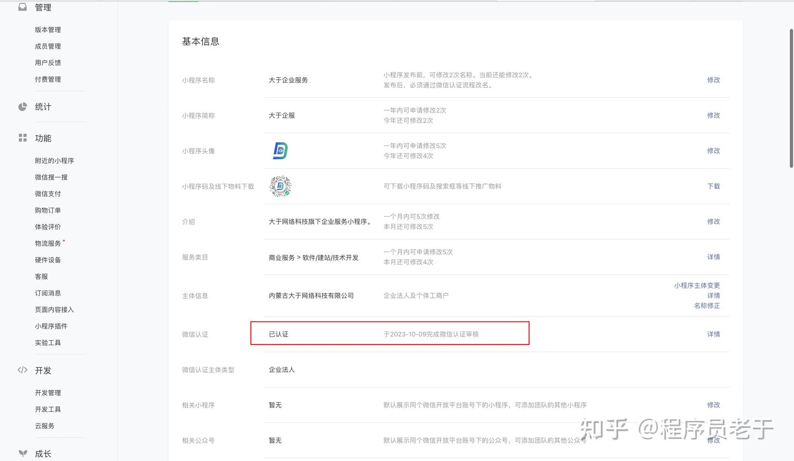The height and width of the screenshot is (461, 794).
Task: Open 成员管理 in the sidebar
Action: (48, 46)
